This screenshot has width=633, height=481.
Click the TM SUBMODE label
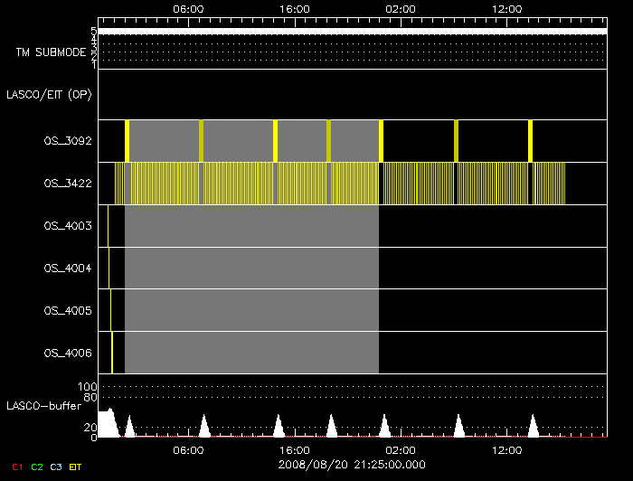click(x=51, y=52)
